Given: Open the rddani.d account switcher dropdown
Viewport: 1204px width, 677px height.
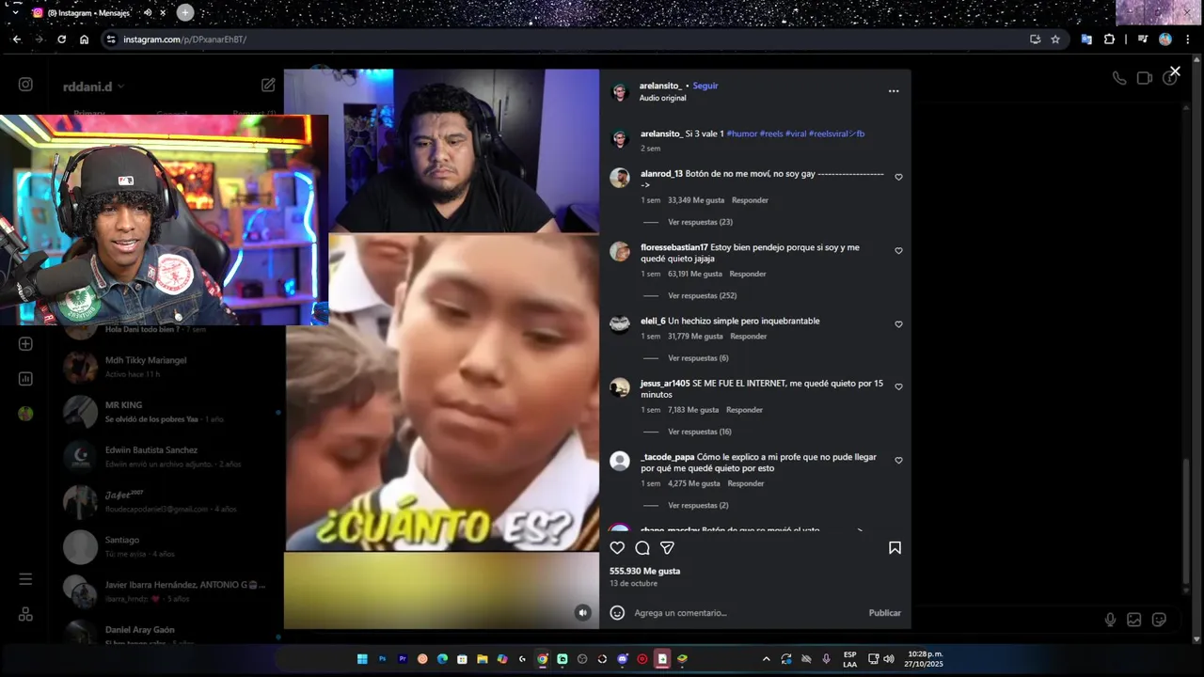Looking at the screenshot, I should [93, 87].
